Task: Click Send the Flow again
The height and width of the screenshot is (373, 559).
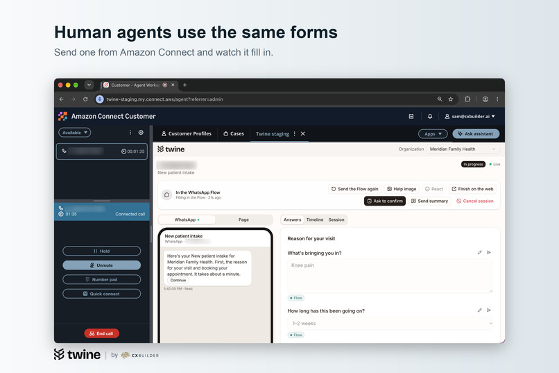Action: click(354, 189)
